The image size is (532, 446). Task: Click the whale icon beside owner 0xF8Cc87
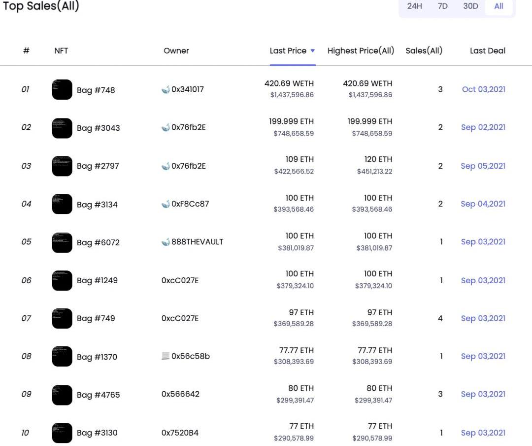click(166, 204)
